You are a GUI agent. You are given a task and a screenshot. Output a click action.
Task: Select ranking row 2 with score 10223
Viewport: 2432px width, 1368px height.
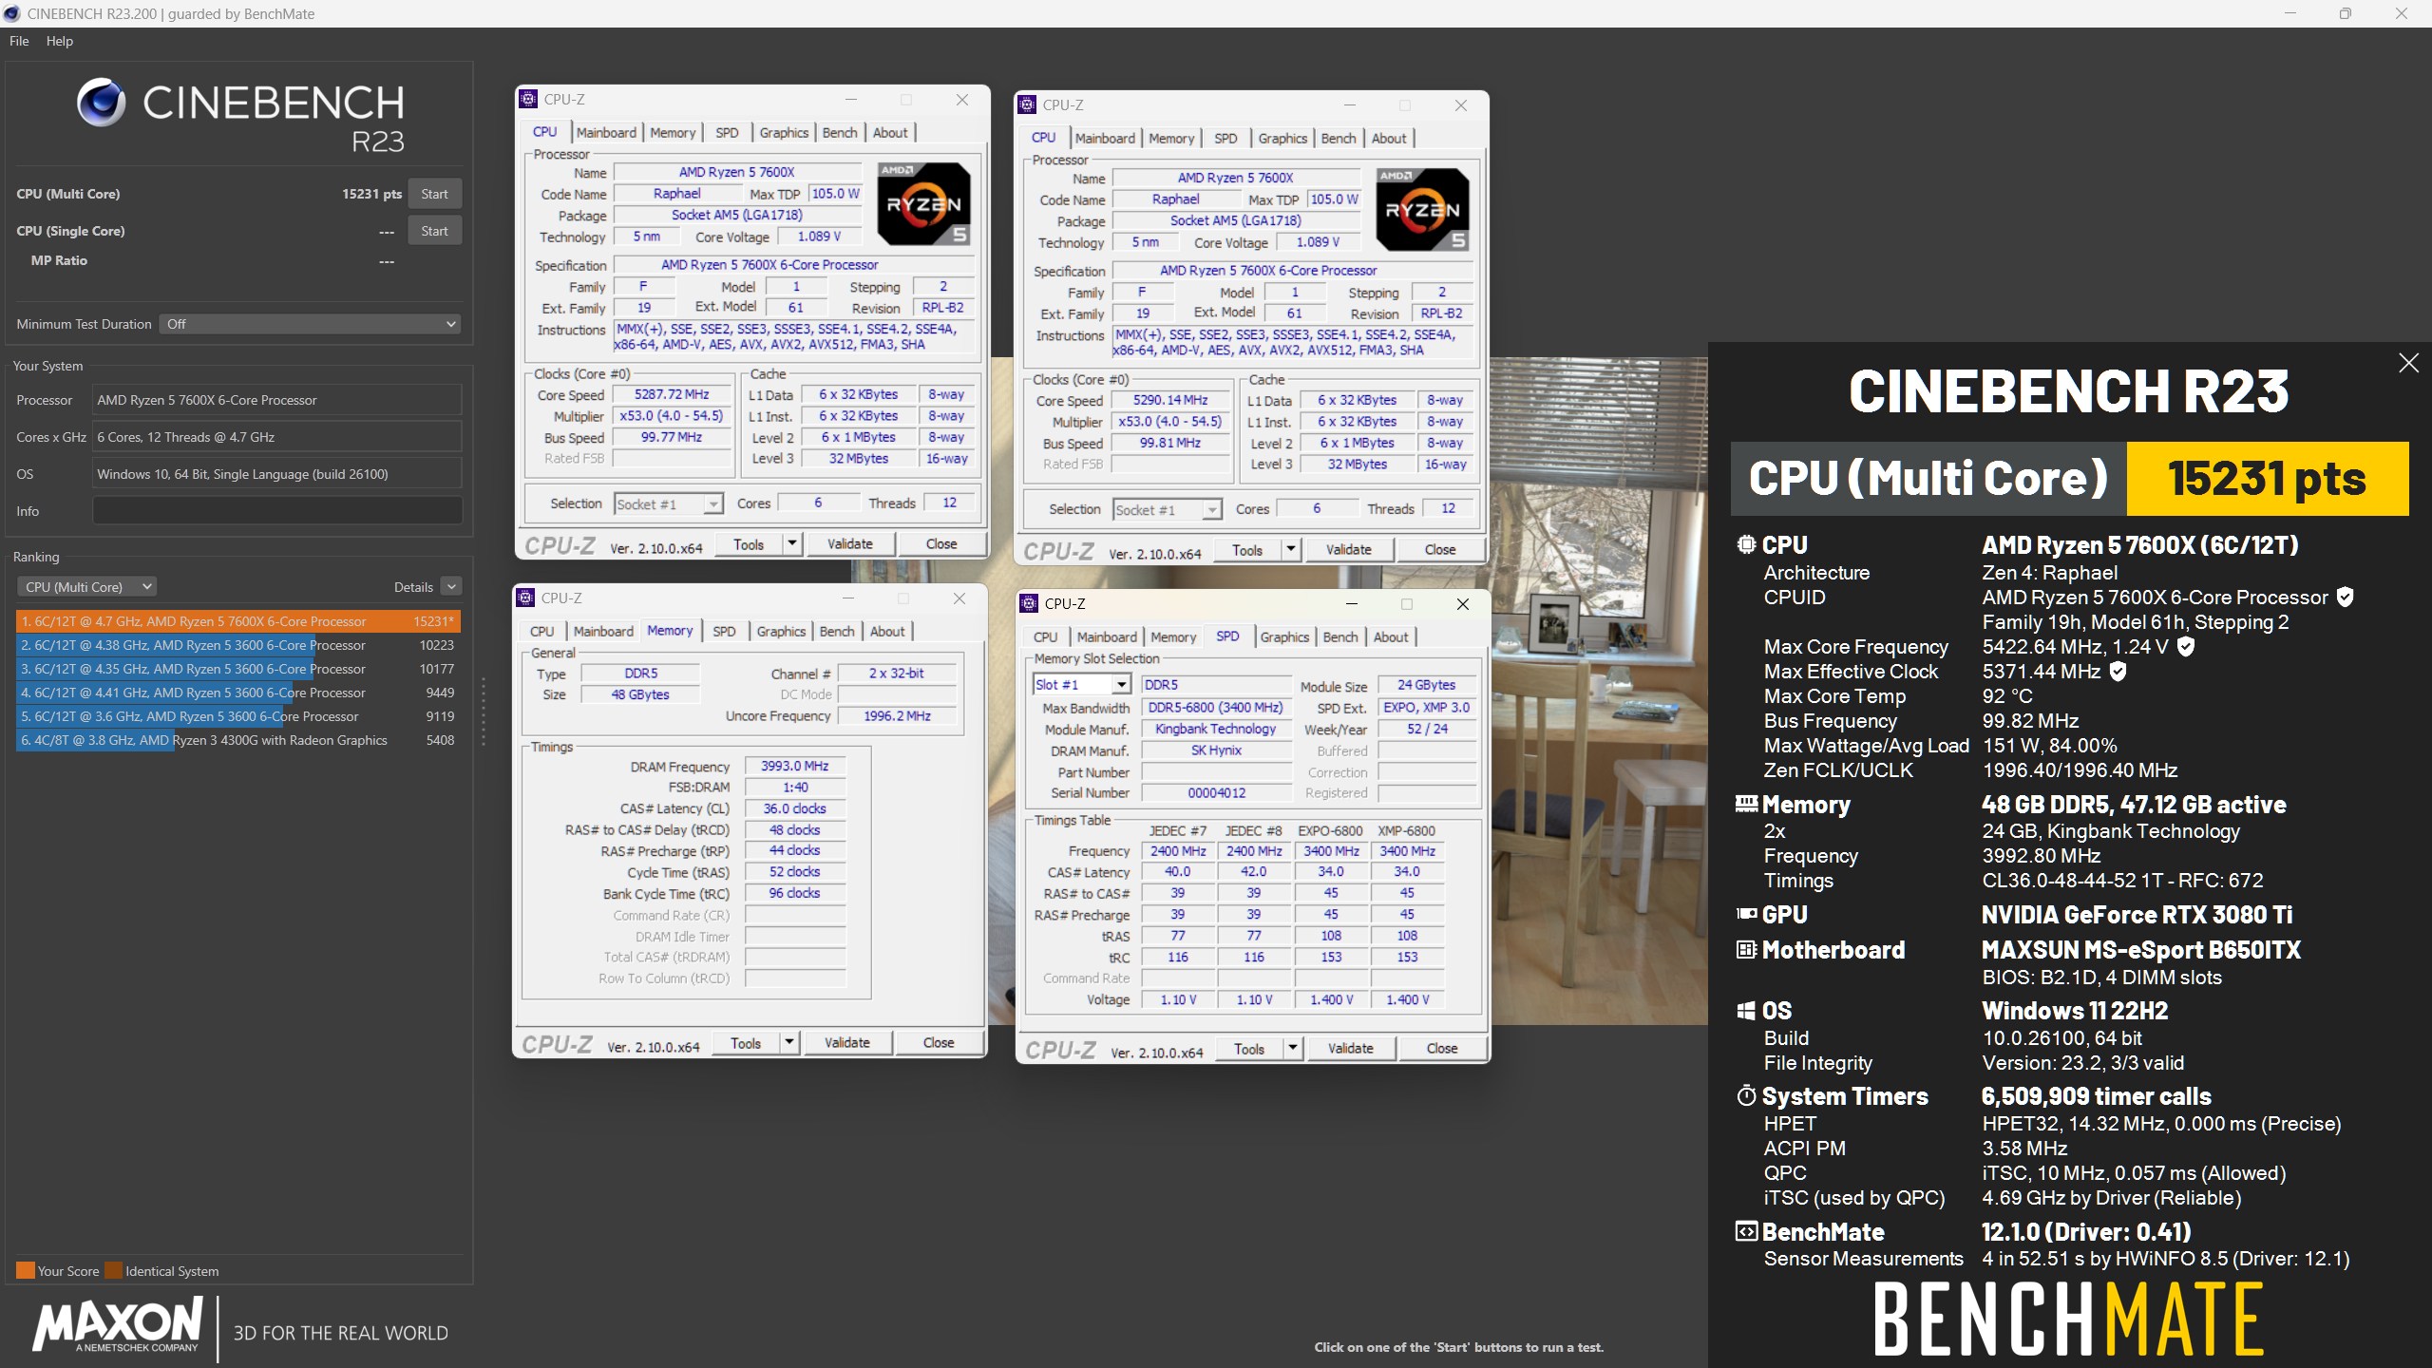pyautogui.click(x=238, y=645)
